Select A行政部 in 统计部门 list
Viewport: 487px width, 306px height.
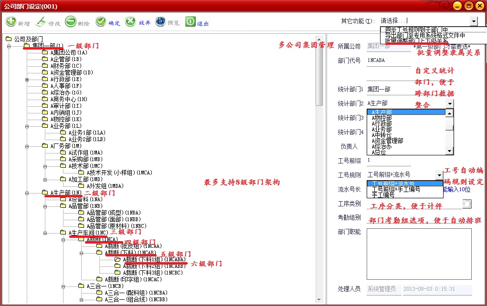click(381, 123)
